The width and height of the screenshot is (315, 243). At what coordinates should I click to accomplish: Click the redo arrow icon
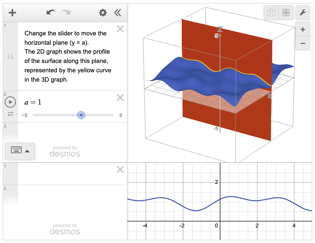tap(66, 12)
